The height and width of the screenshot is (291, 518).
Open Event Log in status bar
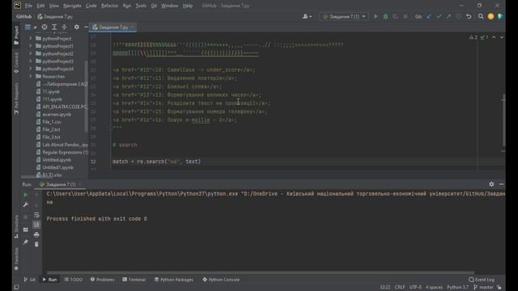482,280
